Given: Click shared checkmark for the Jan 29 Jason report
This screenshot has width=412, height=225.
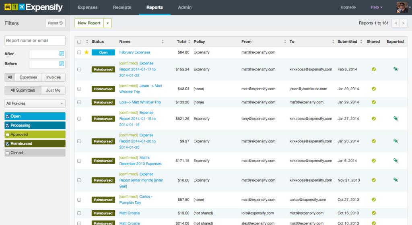Looking at the screenshot, I should (373, 89).
